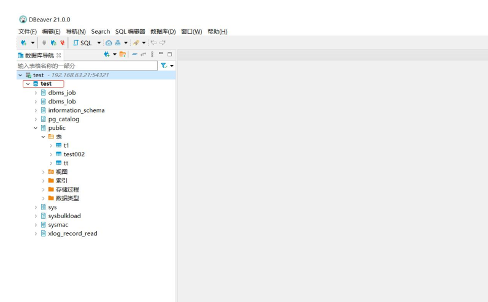Click the New Connection plug icon in main toolbar
This screenshot has height=302, width=488.
coord(24,43)
